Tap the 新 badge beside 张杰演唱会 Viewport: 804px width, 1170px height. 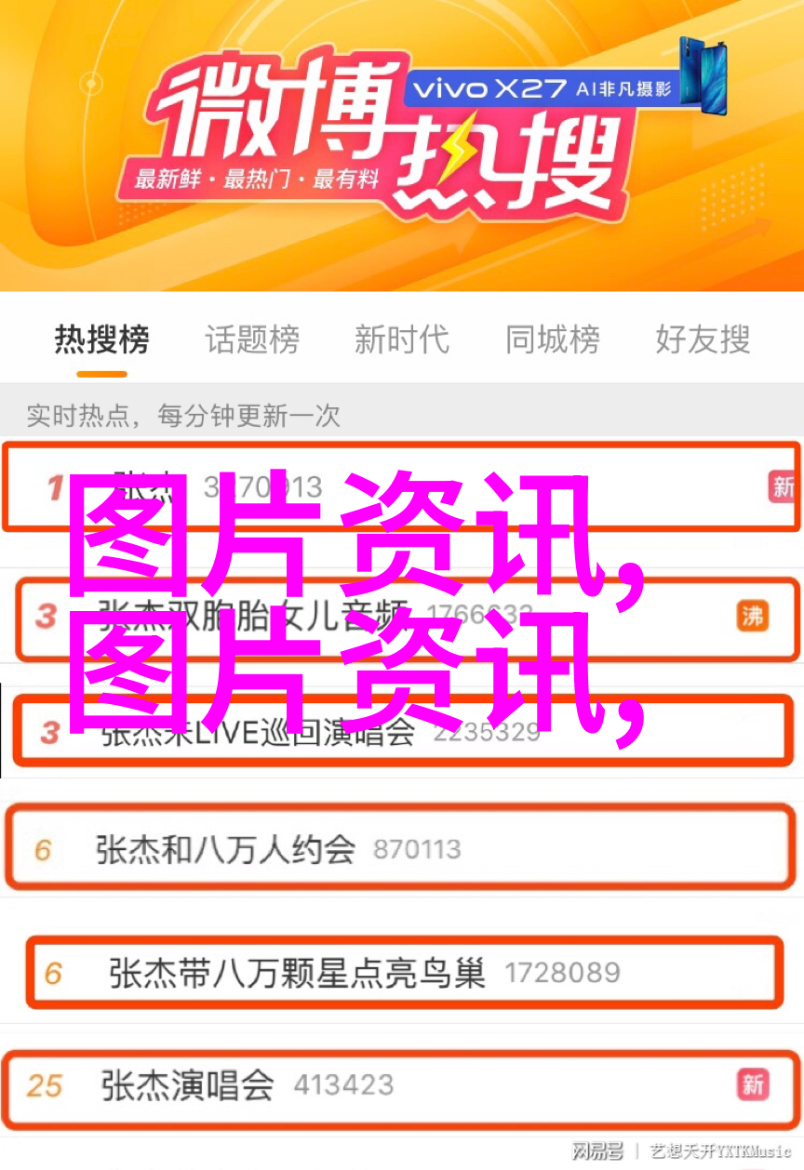[753, 1084]
